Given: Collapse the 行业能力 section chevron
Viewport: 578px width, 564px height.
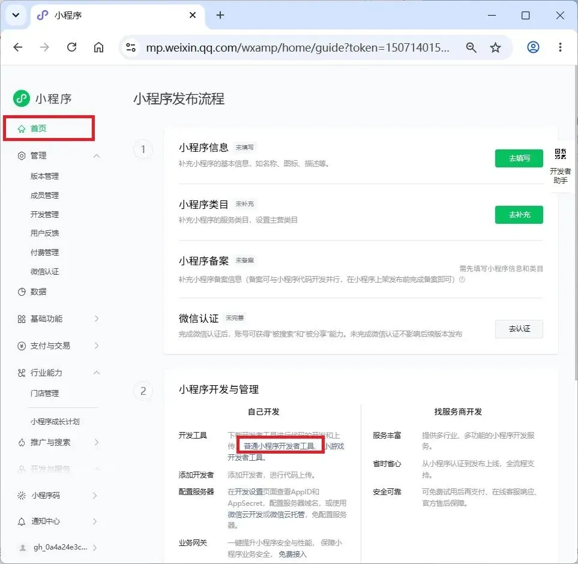Looking at the screenshot, I should (97, 373).
